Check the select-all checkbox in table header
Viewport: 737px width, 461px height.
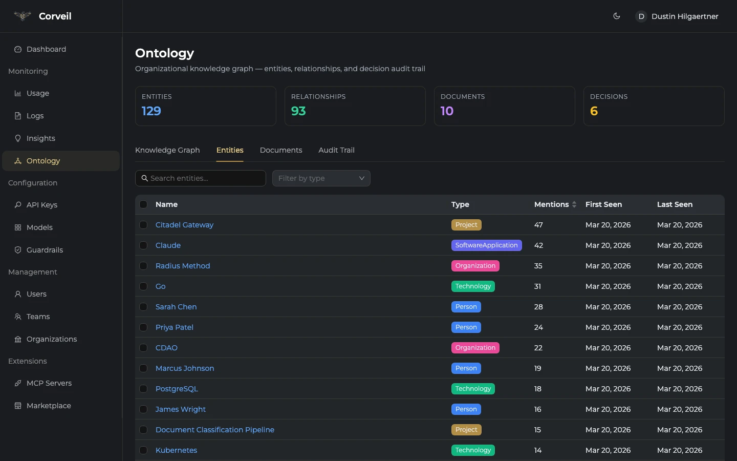pos(143,204)
